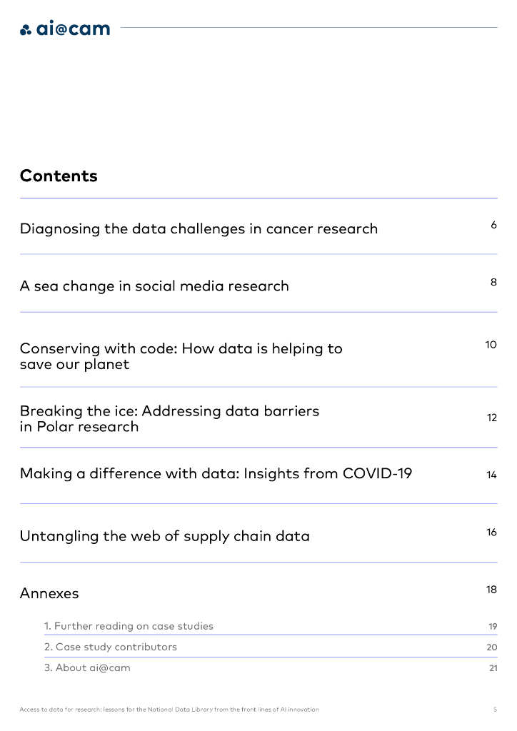Image resolution: width=517 pixels, height=731 pixels.
Task: Click the footer document title text
Action: coord(169,710)
